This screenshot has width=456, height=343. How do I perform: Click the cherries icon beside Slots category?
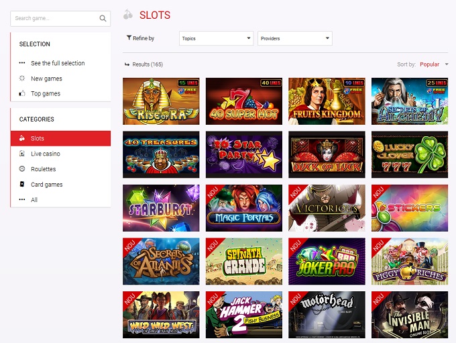[22, 138]
